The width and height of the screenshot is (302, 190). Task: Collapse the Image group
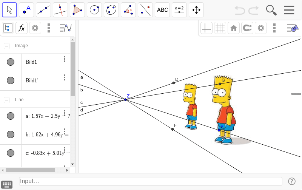pos(7,46)
